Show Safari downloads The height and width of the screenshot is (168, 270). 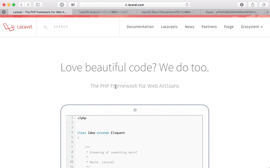(x=242, y=5)
